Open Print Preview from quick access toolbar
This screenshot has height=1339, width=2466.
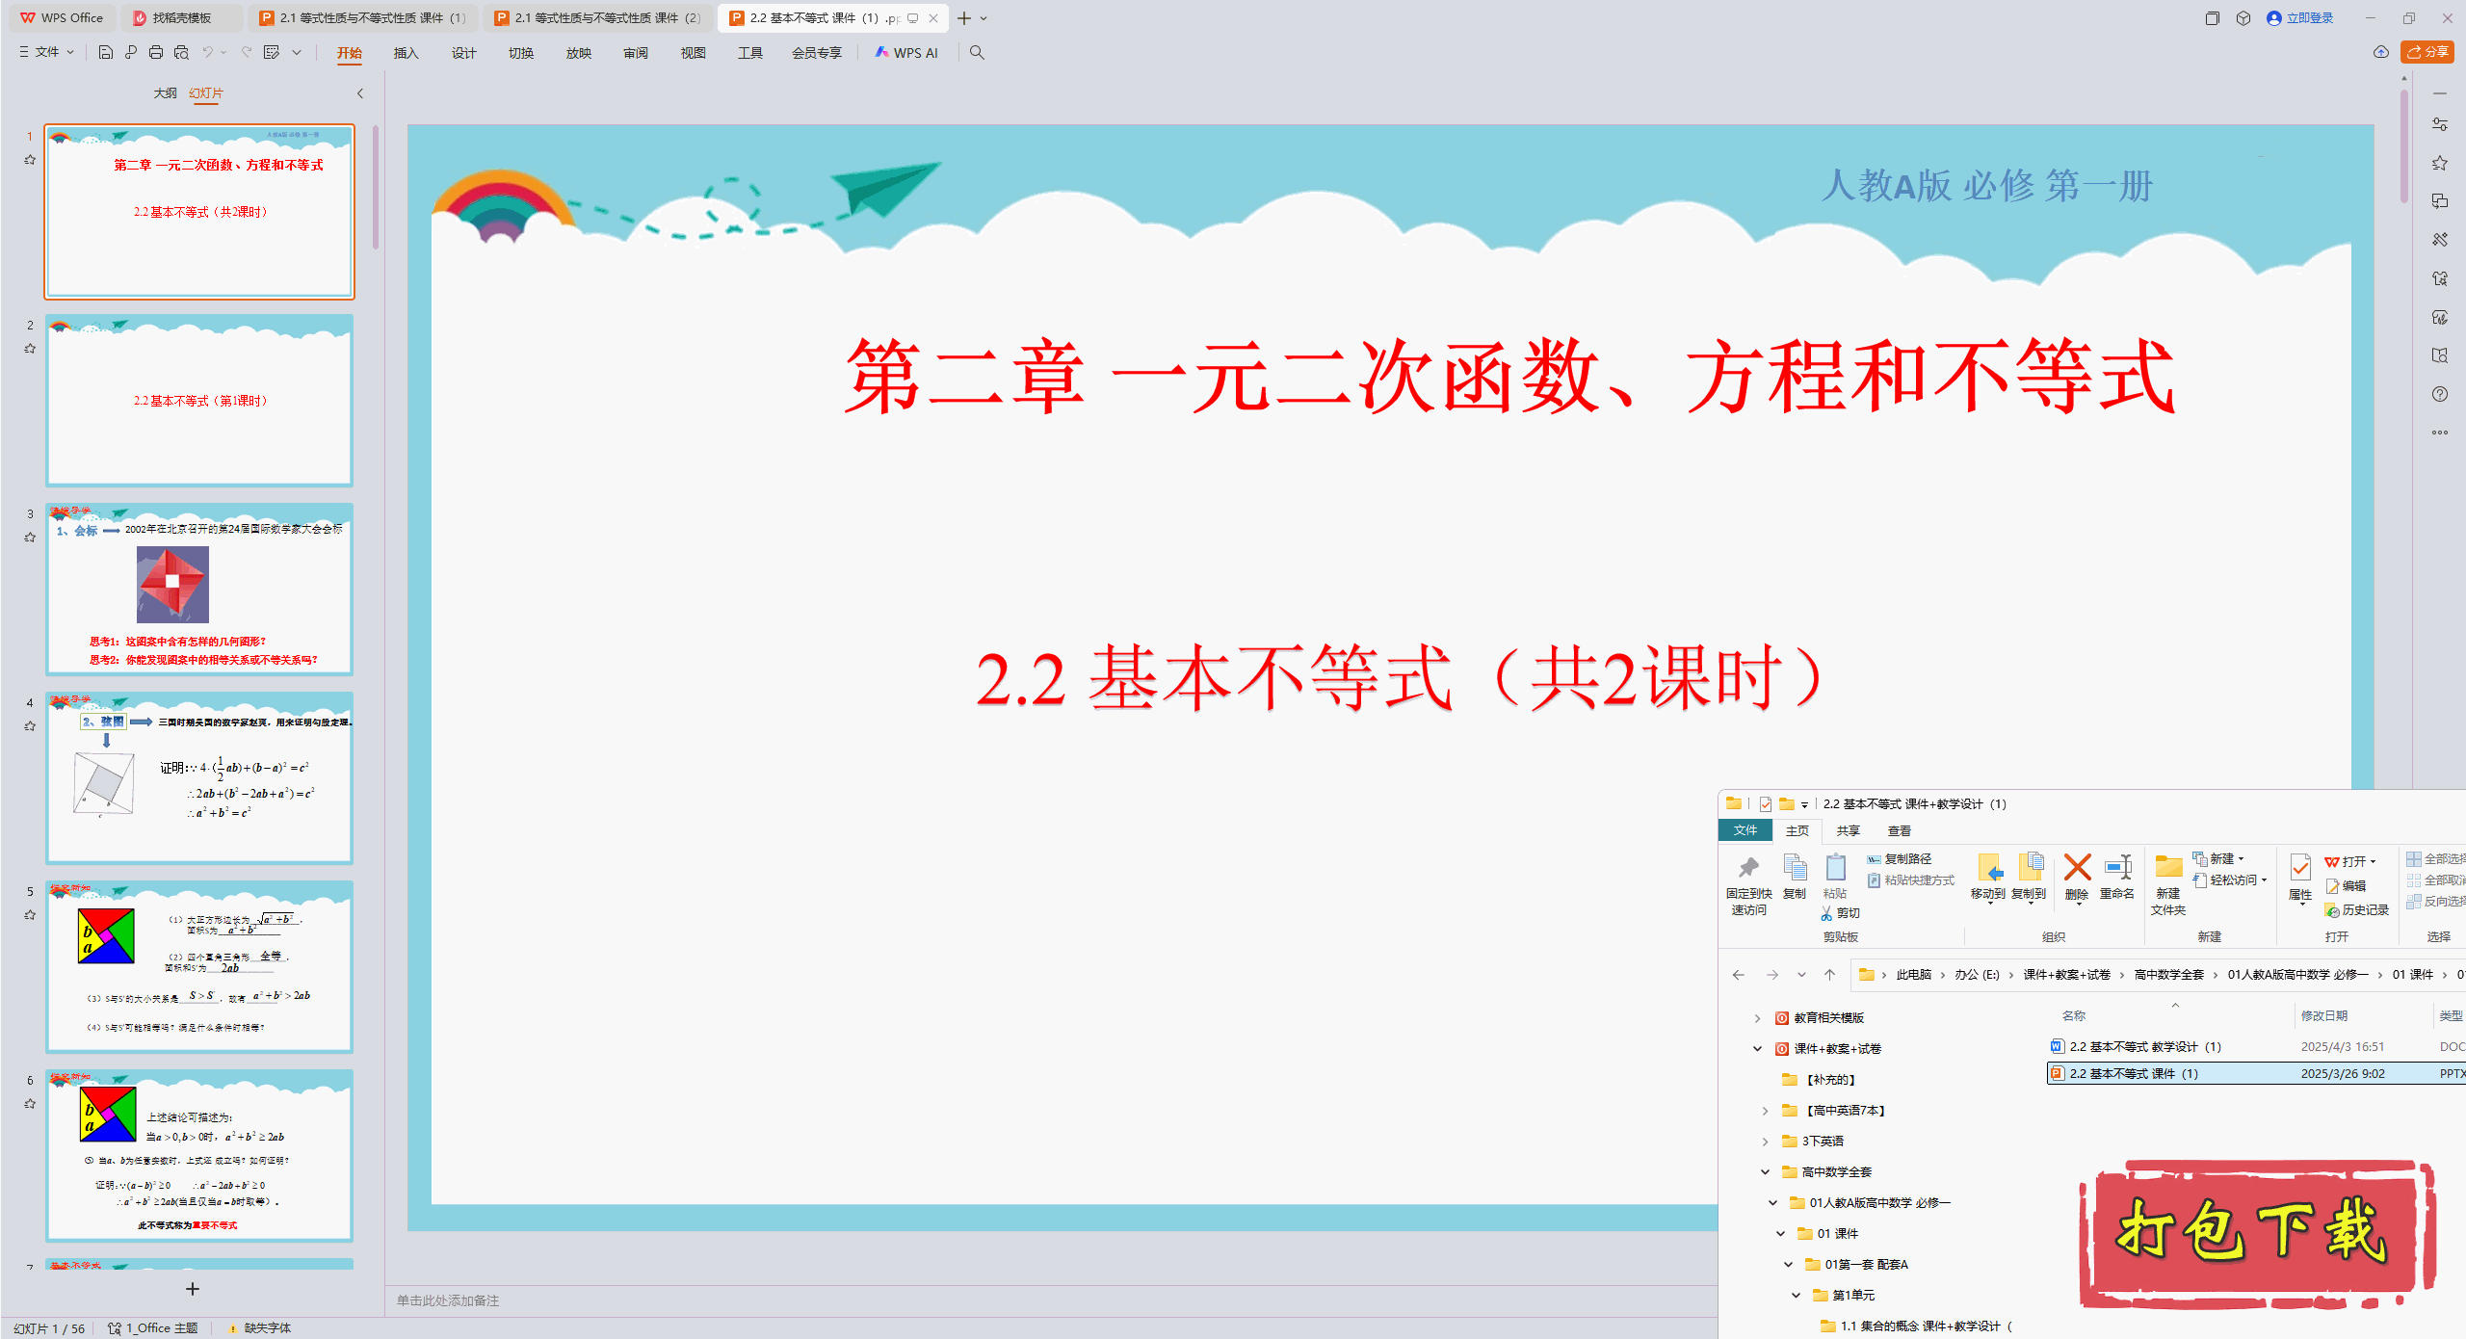click(181, 53)
